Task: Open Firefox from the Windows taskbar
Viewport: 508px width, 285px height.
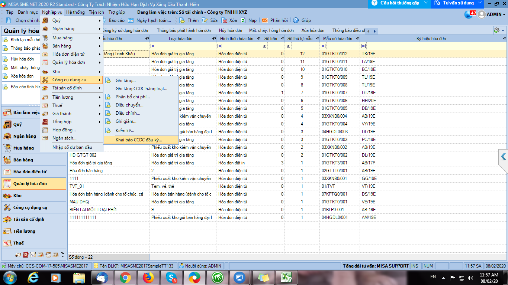Action: coord(148,277)
